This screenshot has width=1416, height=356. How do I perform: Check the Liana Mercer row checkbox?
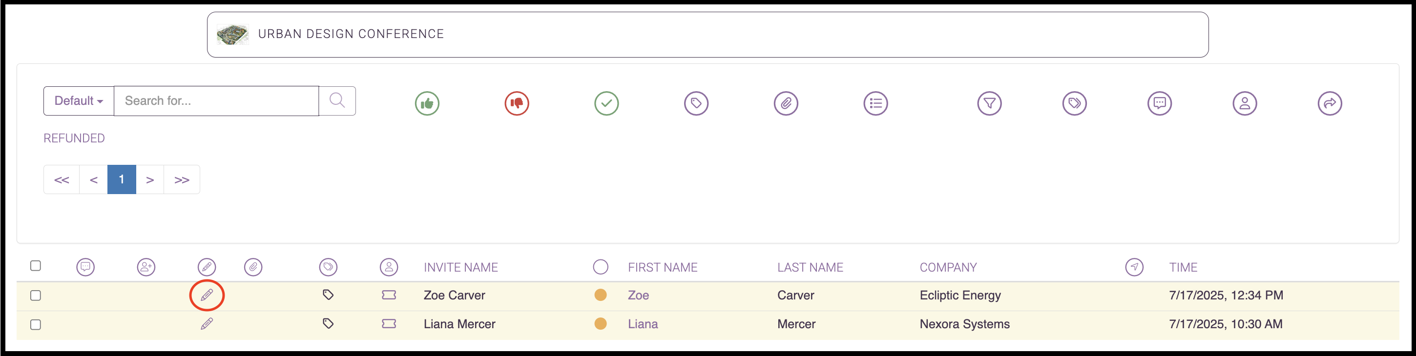(36, 325)
